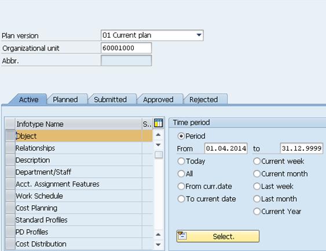The image size is (326, 251).
Task: Expand the Plan version dropdown
Action: 199,35
